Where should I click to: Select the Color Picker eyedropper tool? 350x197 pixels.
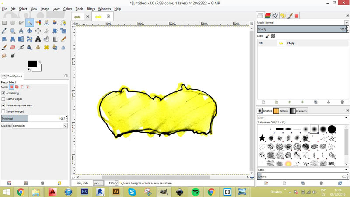[x=4, y=31]
